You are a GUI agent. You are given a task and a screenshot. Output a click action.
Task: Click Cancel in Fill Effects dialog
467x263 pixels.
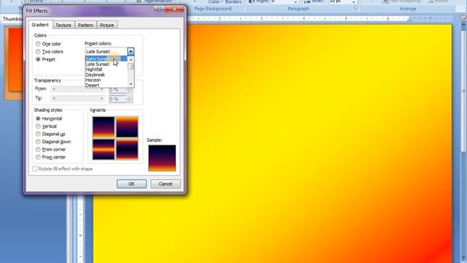pyautogui.click(x=166, y=184)
